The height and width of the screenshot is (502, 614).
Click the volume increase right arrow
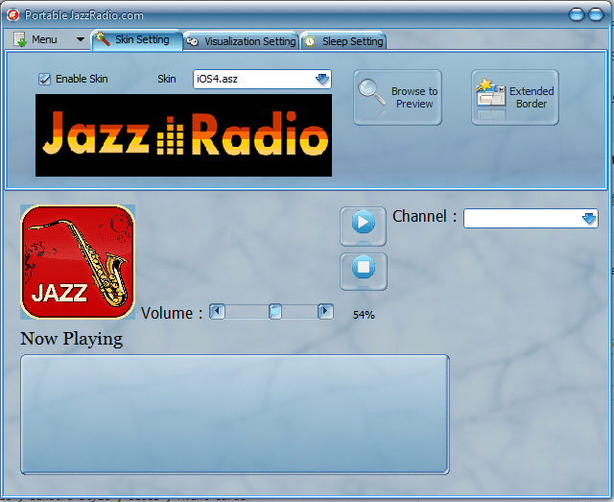pyautogui.click(x=325, y=312)
